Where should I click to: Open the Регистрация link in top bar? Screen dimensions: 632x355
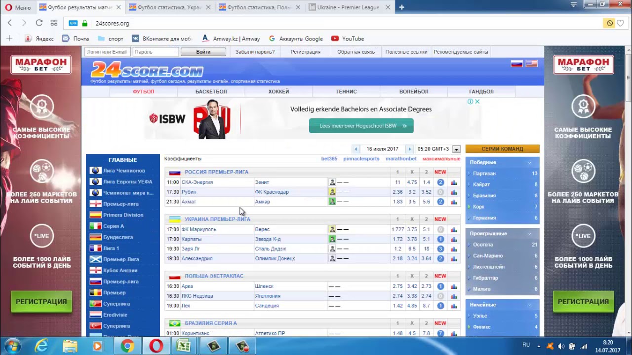click(305, 52)
